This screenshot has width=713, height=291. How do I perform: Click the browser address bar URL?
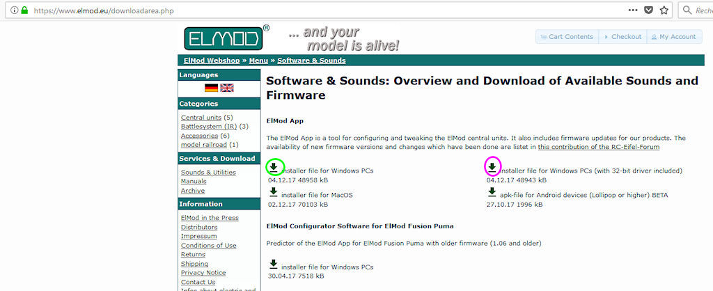104,10
